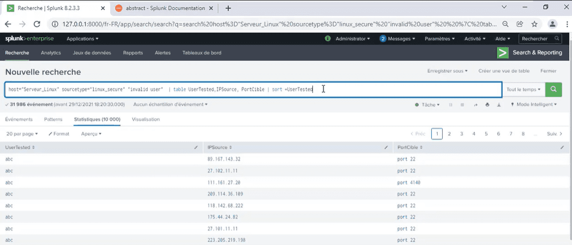Click the share page icon in the address bar
This screenshot has width=572, height=245.
pos(520,24)
